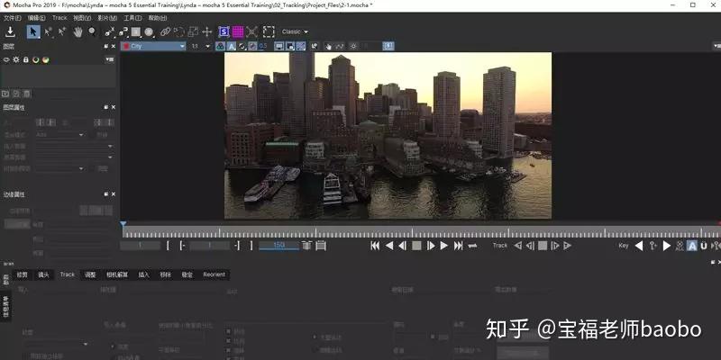721x360 pixels.
Task: Open the 编辑 (Edit) menu
Action: point(36,18)
